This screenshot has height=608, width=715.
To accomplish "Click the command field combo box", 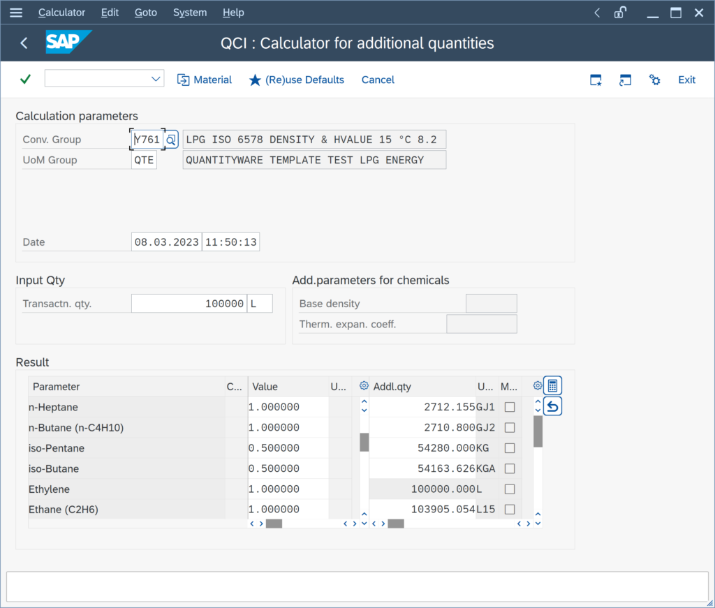I will click(105, 78).
